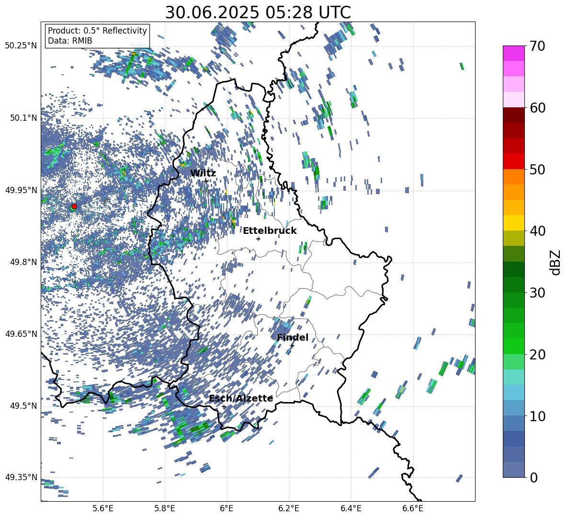567x518 pixels.
Task: Click the longitude label 5.8°E
Action: click(x=165, y=508)
